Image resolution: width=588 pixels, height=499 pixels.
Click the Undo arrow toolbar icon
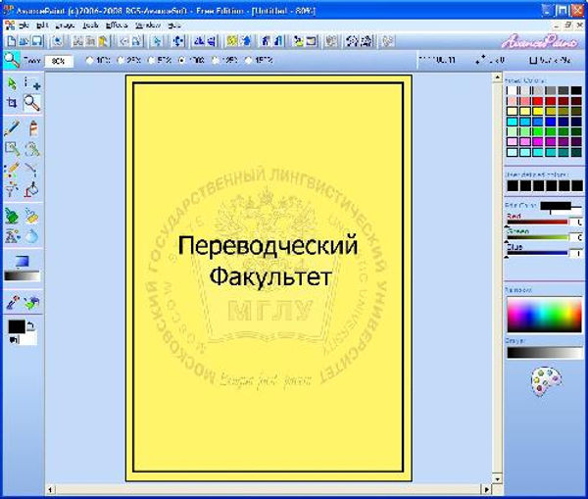(123, 41)
